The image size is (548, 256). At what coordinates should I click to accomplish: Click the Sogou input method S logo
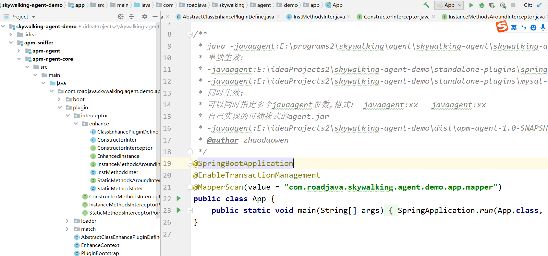pyautogui.click(x=502, y=27)
